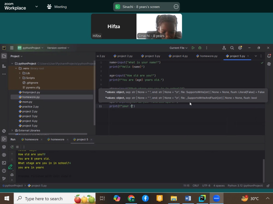Open Structure tool window icon

coord(4,66)
